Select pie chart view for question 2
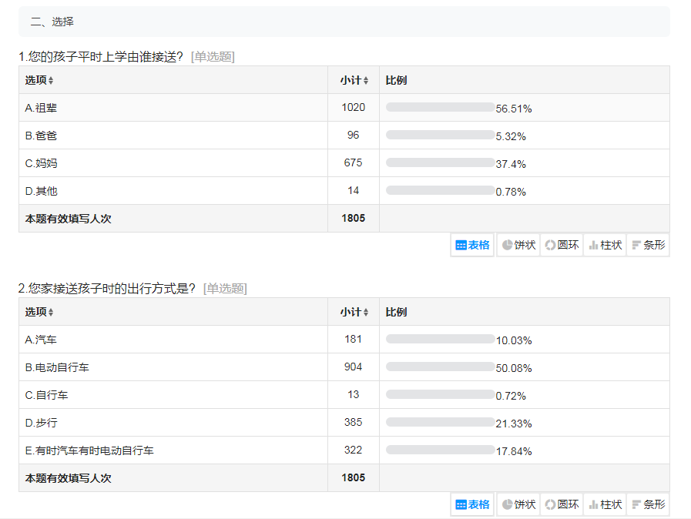Image resolution: width=691 pixels, height=519 pixels. point(518,504)
